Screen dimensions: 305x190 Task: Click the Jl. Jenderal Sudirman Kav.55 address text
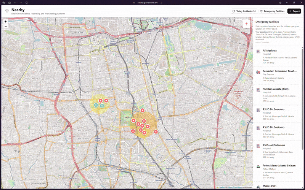pyautogui.click(x=278, y=174)
